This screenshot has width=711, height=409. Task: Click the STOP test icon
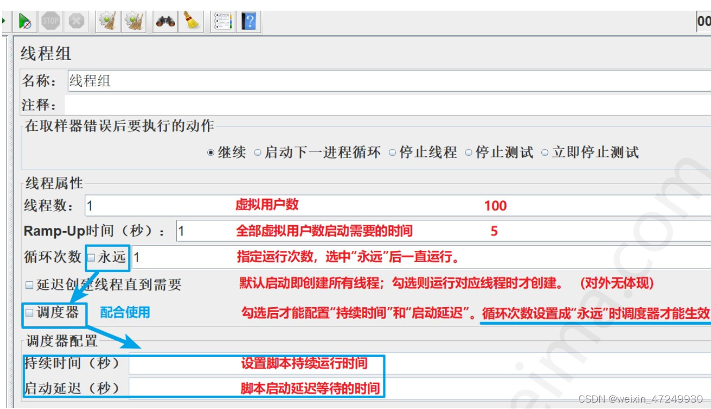click(x=50, y=21)
